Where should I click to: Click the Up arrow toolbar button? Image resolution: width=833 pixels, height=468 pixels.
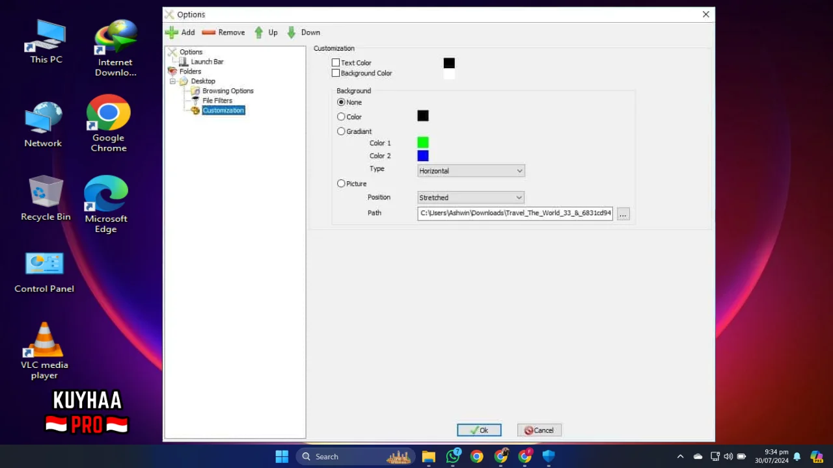pos(266,32)
